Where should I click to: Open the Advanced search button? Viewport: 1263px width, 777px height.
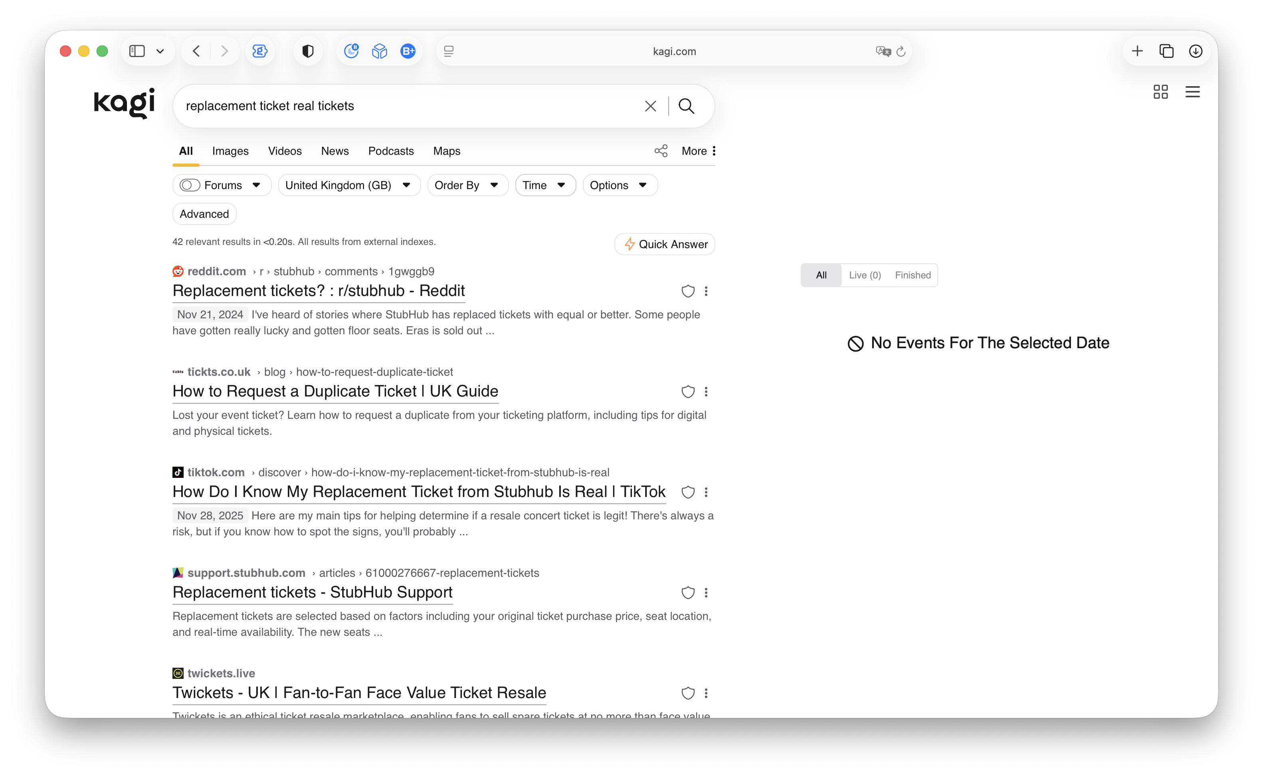click(x=204, y=214)
